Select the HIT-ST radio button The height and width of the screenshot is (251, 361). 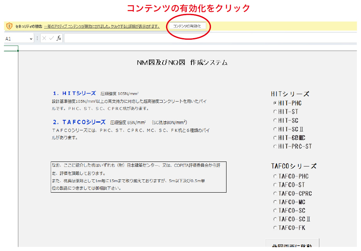(275, 112)
